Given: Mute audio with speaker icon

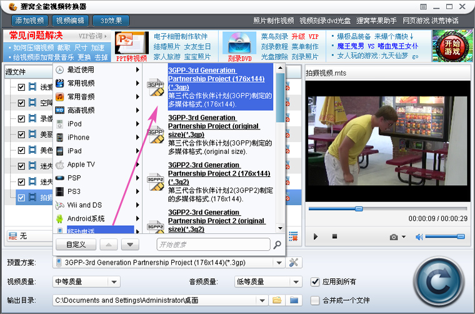Looking at the screenshot, I should click(x=419, y=236).
